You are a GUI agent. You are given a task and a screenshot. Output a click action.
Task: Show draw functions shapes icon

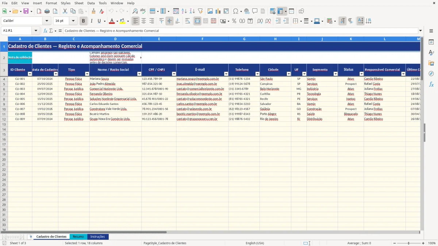(301, 11)
